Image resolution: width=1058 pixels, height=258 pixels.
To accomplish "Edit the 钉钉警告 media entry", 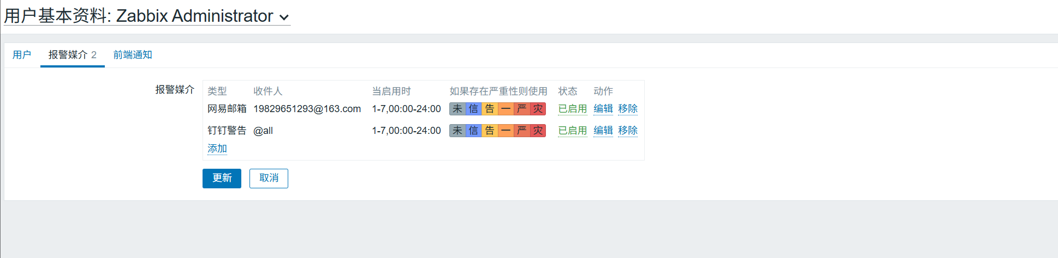I will [x=603, y=131].
